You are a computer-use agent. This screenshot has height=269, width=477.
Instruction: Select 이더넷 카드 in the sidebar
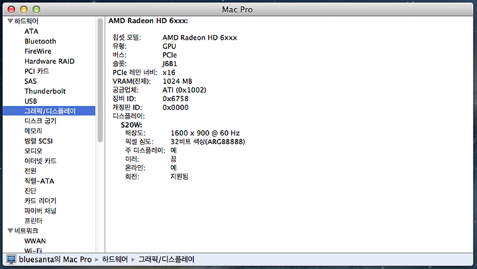(x=40, y=161)
